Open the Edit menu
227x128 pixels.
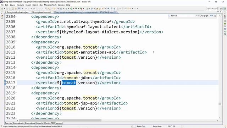(x=7, y=5)
